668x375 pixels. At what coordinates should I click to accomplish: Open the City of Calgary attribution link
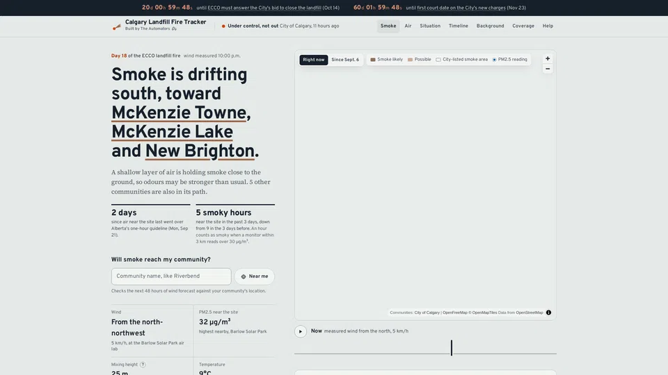pyautogui.click(x=427, y=312)
